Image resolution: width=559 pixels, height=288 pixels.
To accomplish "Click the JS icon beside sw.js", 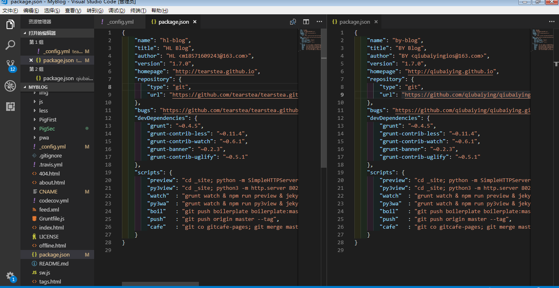I will 34,273.
